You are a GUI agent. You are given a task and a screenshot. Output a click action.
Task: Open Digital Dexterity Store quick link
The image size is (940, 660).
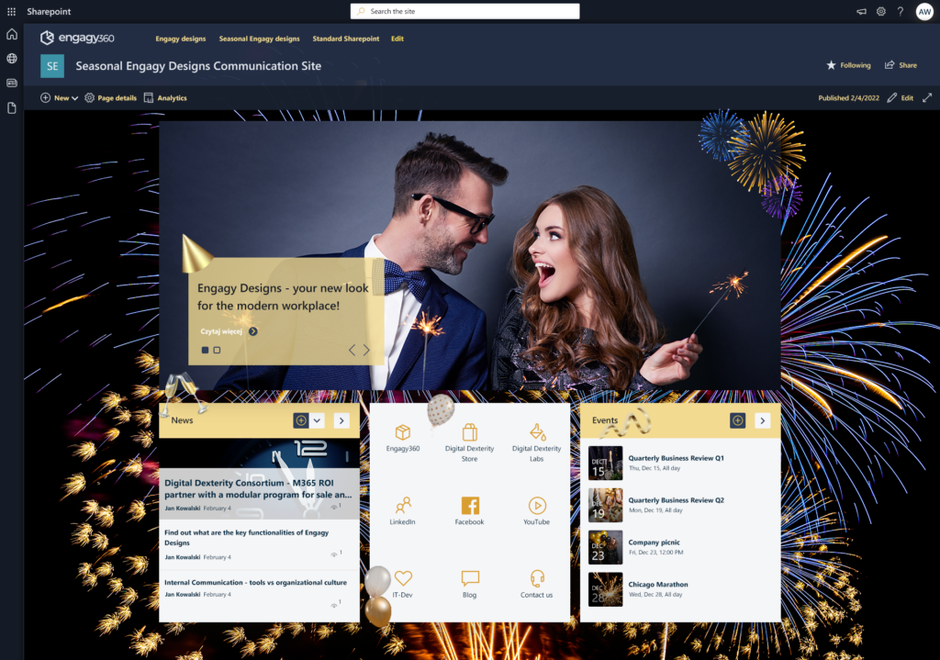click(x=469, y=443)
